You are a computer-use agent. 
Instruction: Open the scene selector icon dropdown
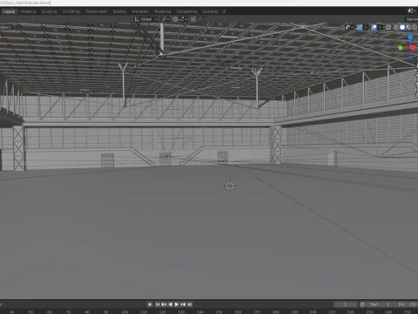click(411, 10)
